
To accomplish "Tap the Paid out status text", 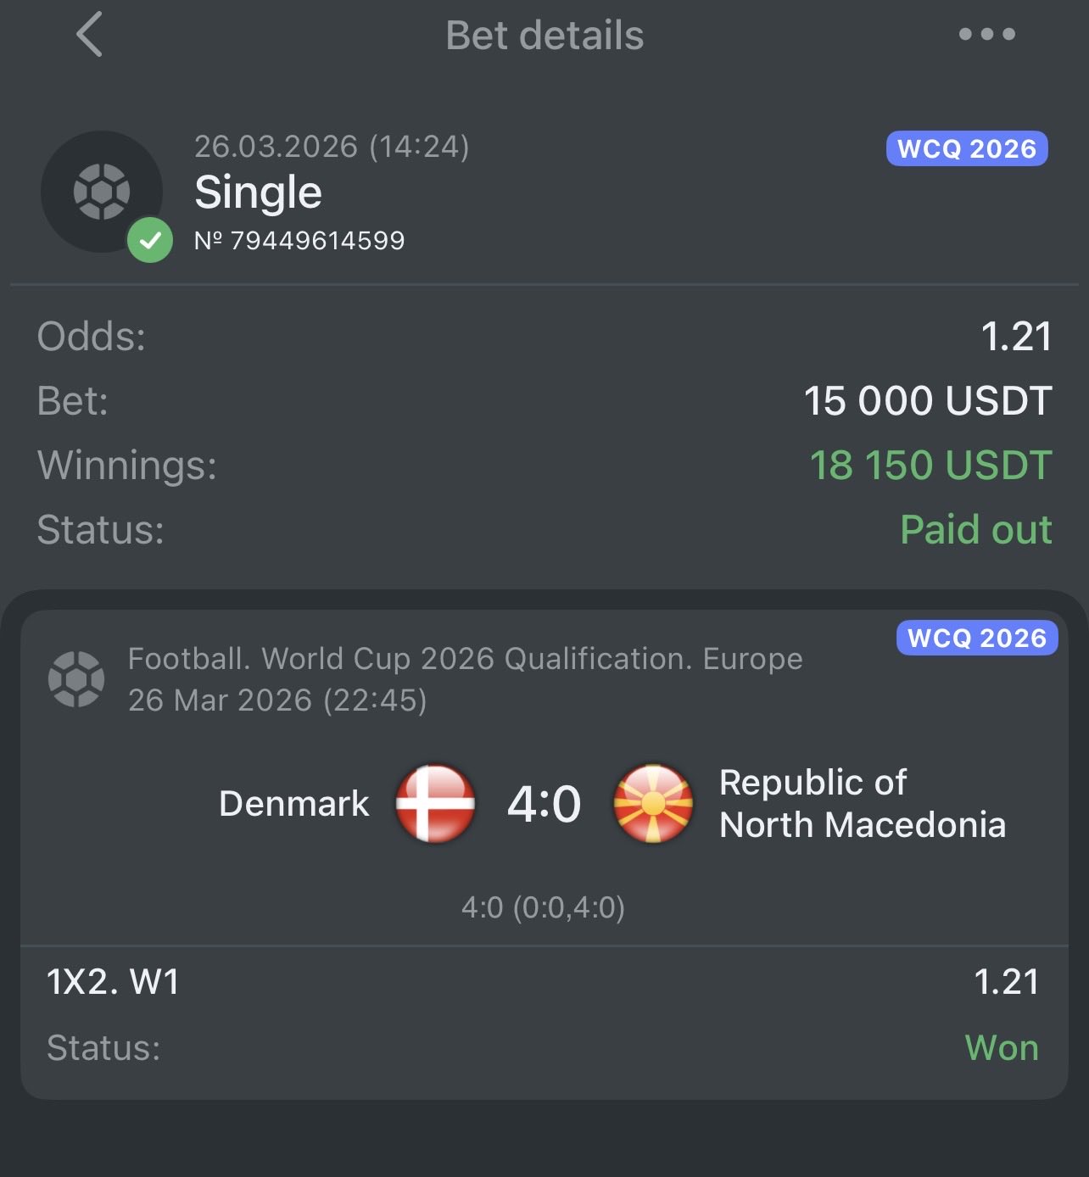I will [x=975, y=530].
